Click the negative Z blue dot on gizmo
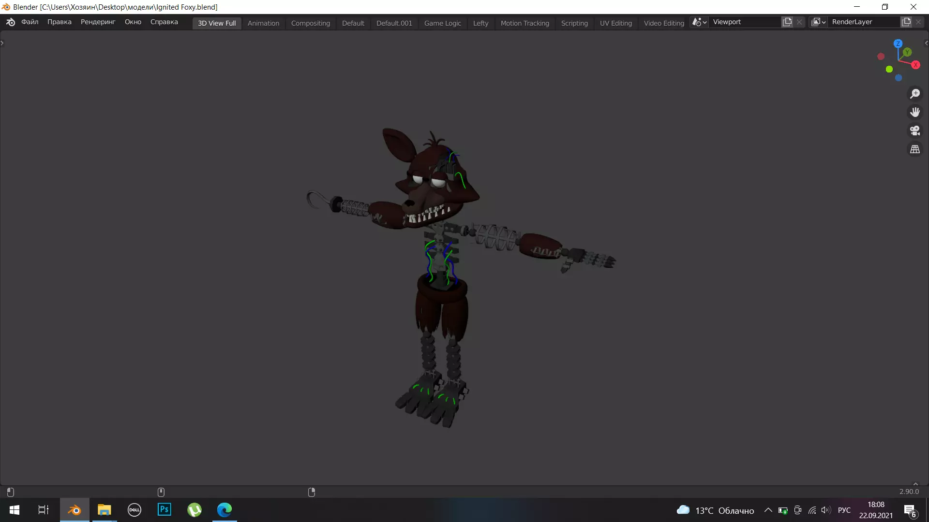 898,78
